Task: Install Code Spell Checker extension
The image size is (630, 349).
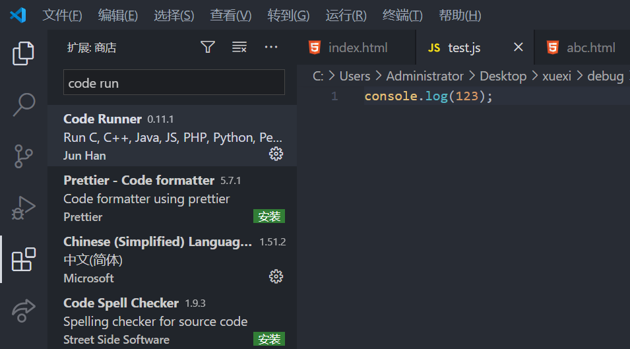Action: [268, 339]
